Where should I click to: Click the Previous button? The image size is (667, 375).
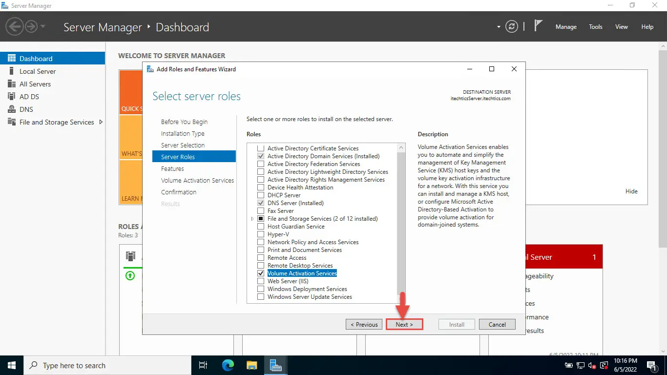(x=364, y=324)
